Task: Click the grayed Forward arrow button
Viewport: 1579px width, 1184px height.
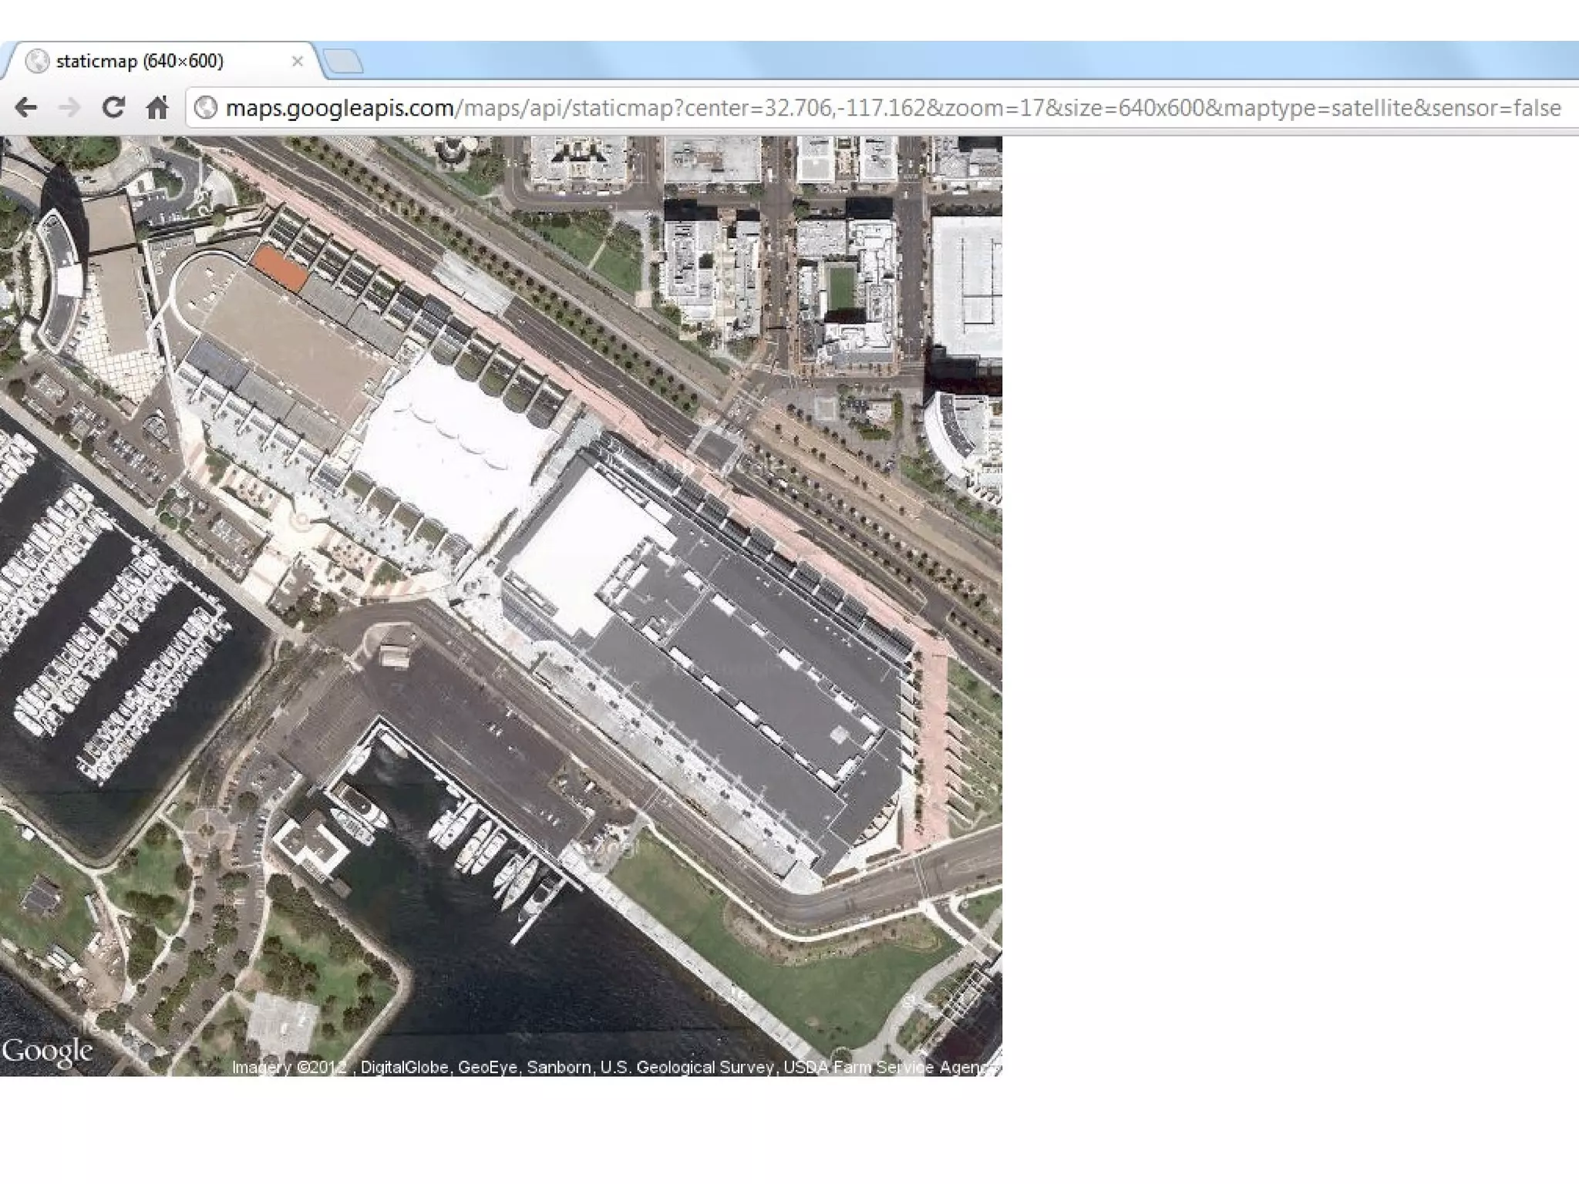Action: click(69, 107)
